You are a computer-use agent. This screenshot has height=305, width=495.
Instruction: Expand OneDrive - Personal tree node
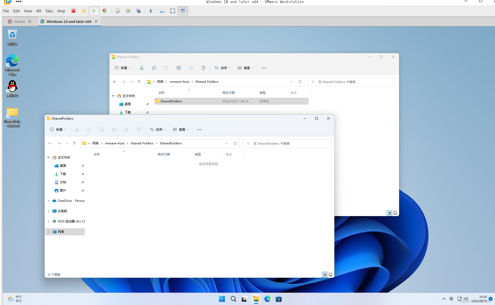(x=48, y=201)
